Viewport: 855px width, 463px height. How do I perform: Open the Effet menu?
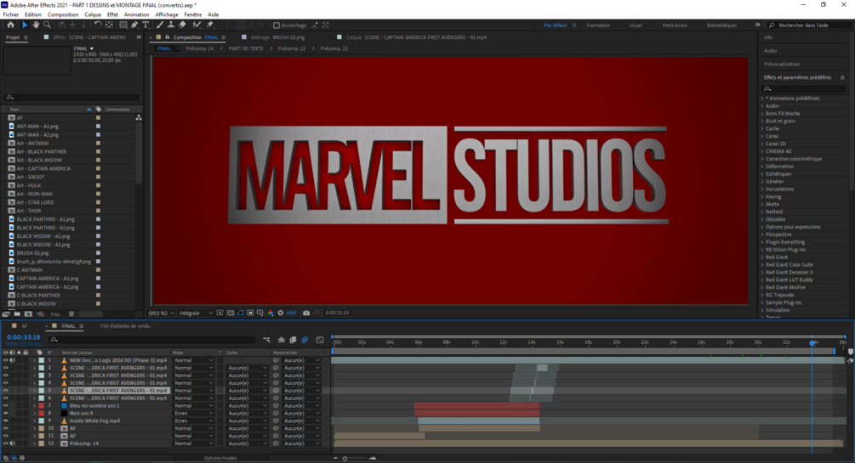[x=112, y=14]
